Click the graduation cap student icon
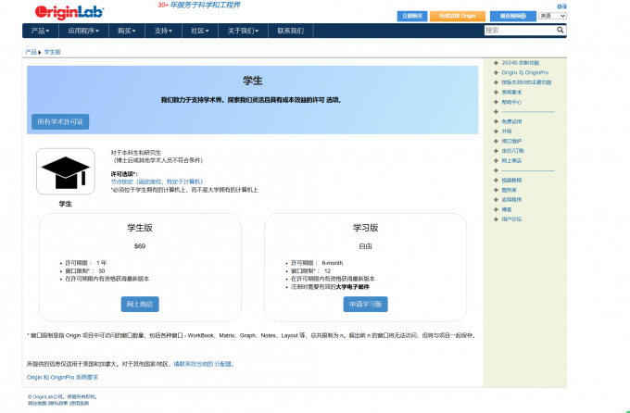The height and width of the screenshot is (413, 630). coord(66,171)
